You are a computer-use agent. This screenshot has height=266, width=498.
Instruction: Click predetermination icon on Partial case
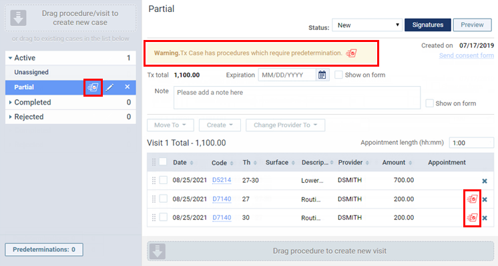pyautogui.click(x=93, y=87)
